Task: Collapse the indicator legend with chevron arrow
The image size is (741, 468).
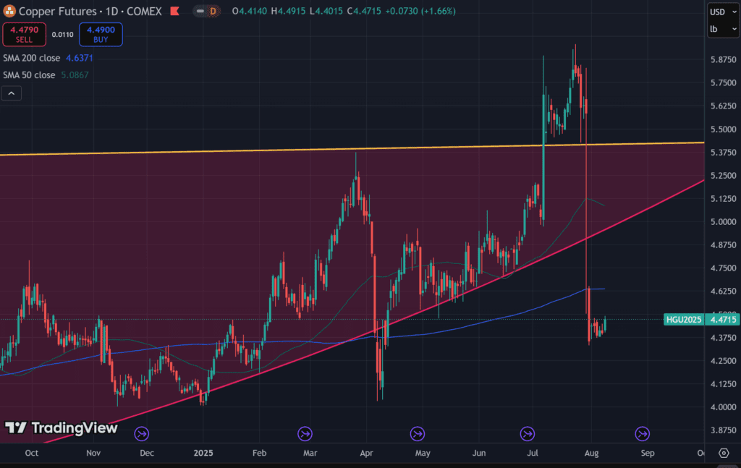Action: pyautogui.click(x=12, y=93)
